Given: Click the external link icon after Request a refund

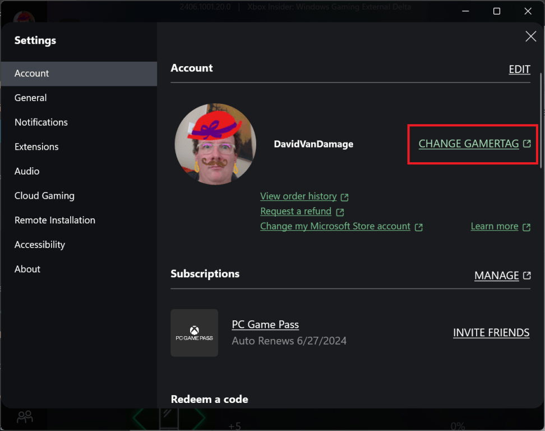Looking at the screenshot, I should pyautogui.click(x=340, y=211).
